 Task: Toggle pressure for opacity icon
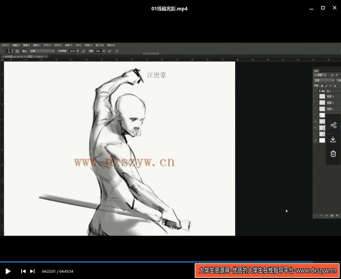pos(83,51)
